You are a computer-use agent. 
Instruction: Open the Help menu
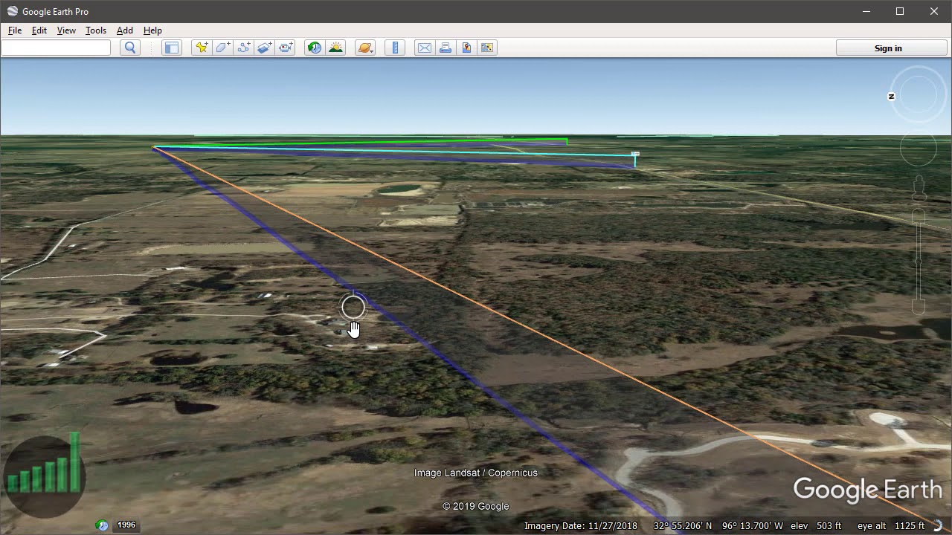(x=152, y=30)
